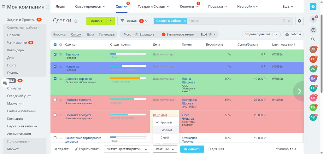The height and width of the screenshot is (154, 323).
Task: Open the help question mark icon
Action: [313, 6]
